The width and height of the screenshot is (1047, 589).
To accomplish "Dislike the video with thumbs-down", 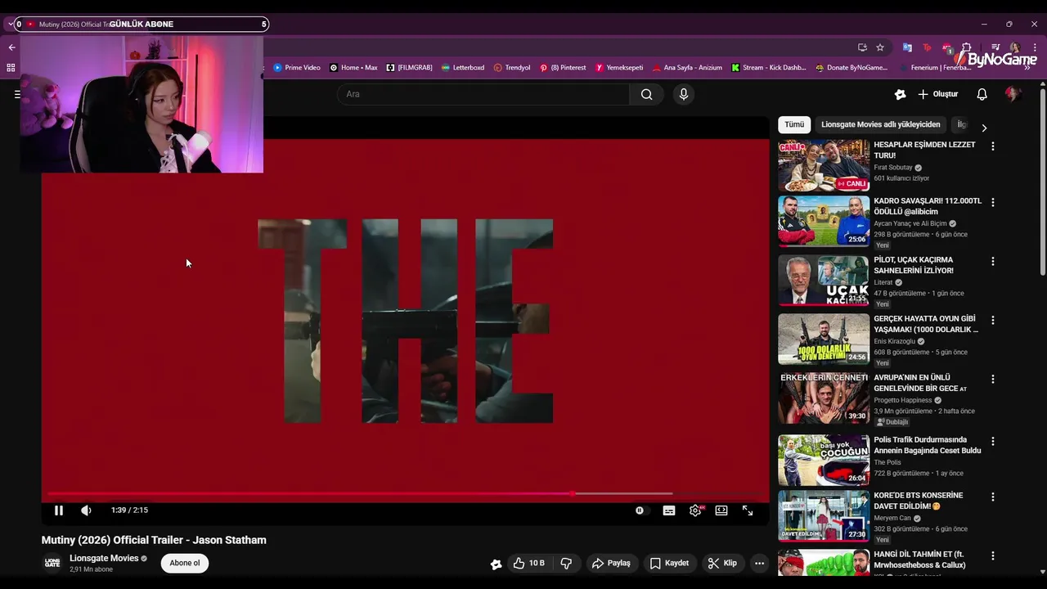I will click(x=566, y=563).
